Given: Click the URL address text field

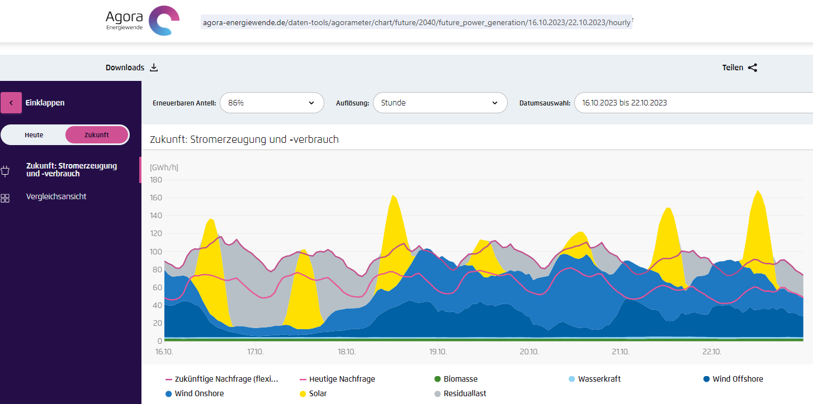Looking at the screenshot, I should point(417,22).
